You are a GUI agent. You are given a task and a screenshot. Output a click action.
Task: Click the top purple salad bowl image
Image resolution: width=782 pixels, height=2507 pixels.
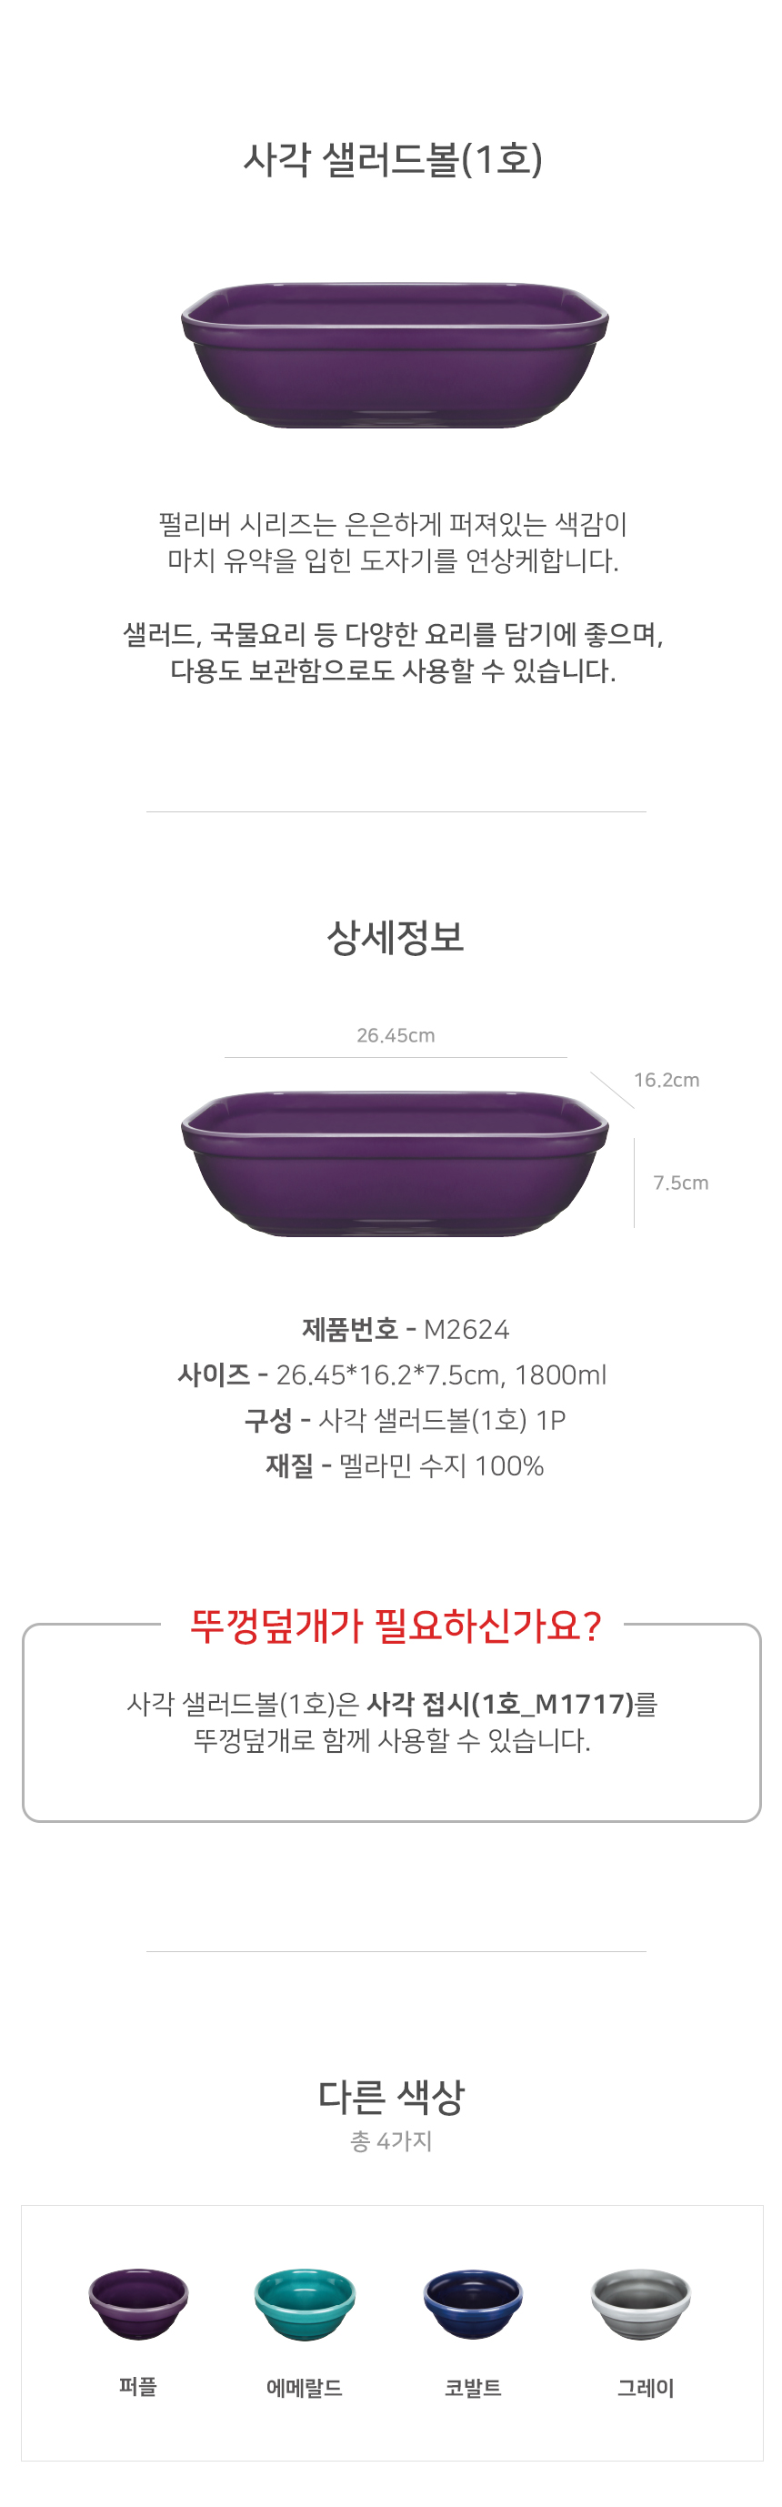(x=394, y=354)
